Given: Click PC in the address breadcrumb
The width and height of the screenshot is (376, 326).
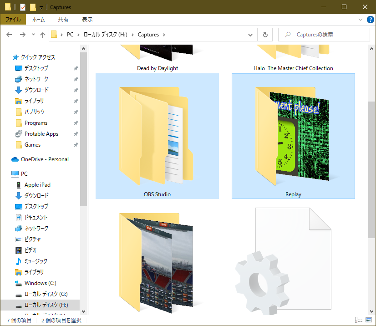Looking at the screenshot, I should [70, 35].
